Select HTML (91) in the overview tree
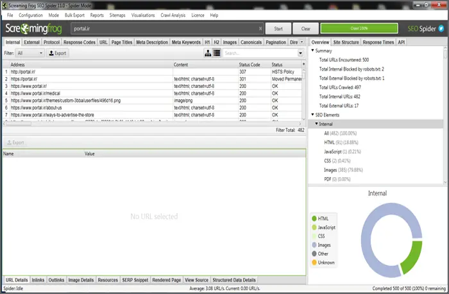 (x=341, y=143)
